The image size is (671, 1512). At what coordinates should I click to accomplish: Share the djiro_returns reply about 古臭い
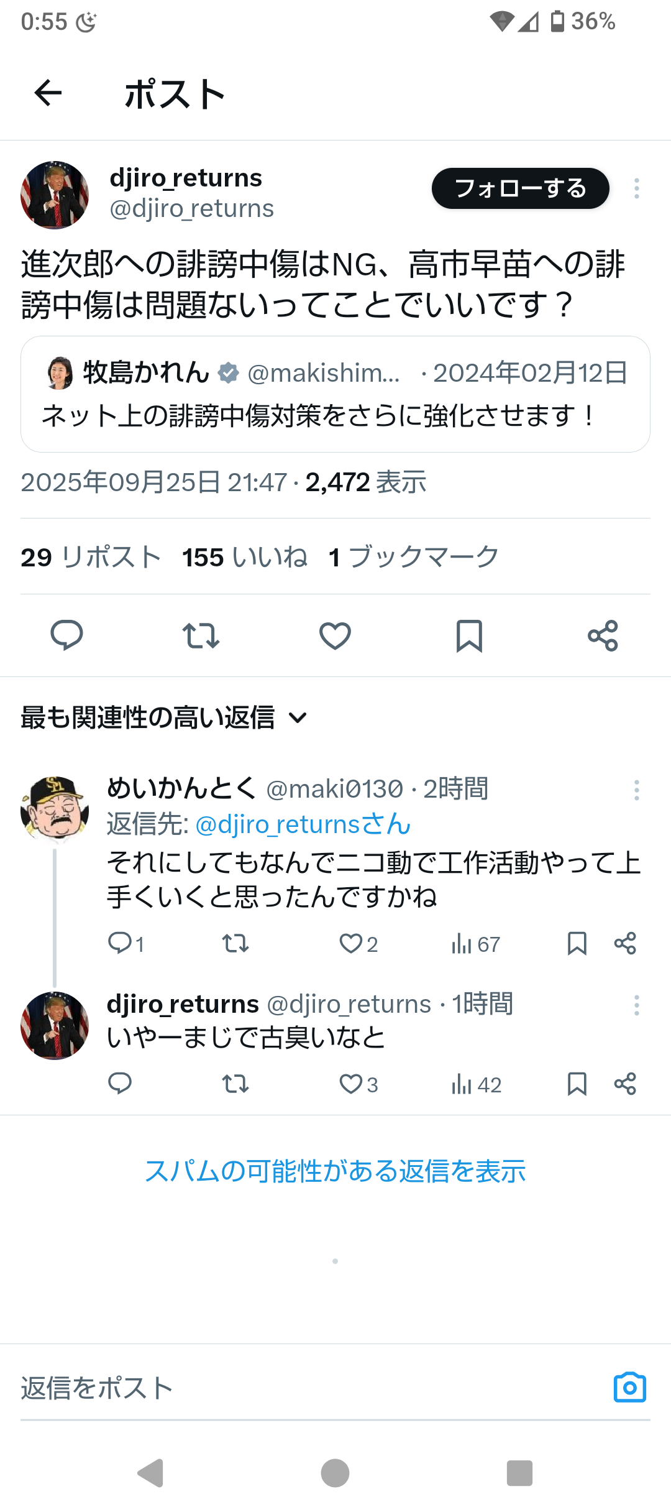pyautogui.click(x=625, y=1084)
